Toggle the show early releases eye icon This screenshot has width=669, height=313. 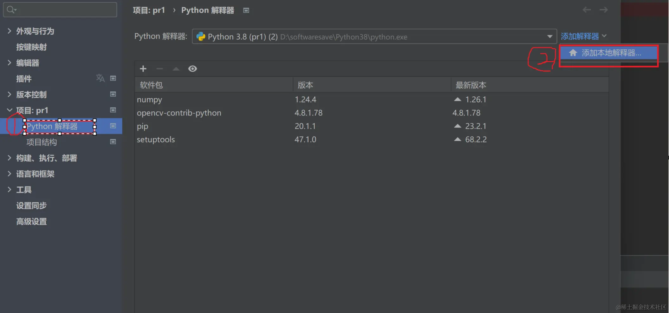click(192, 69)
